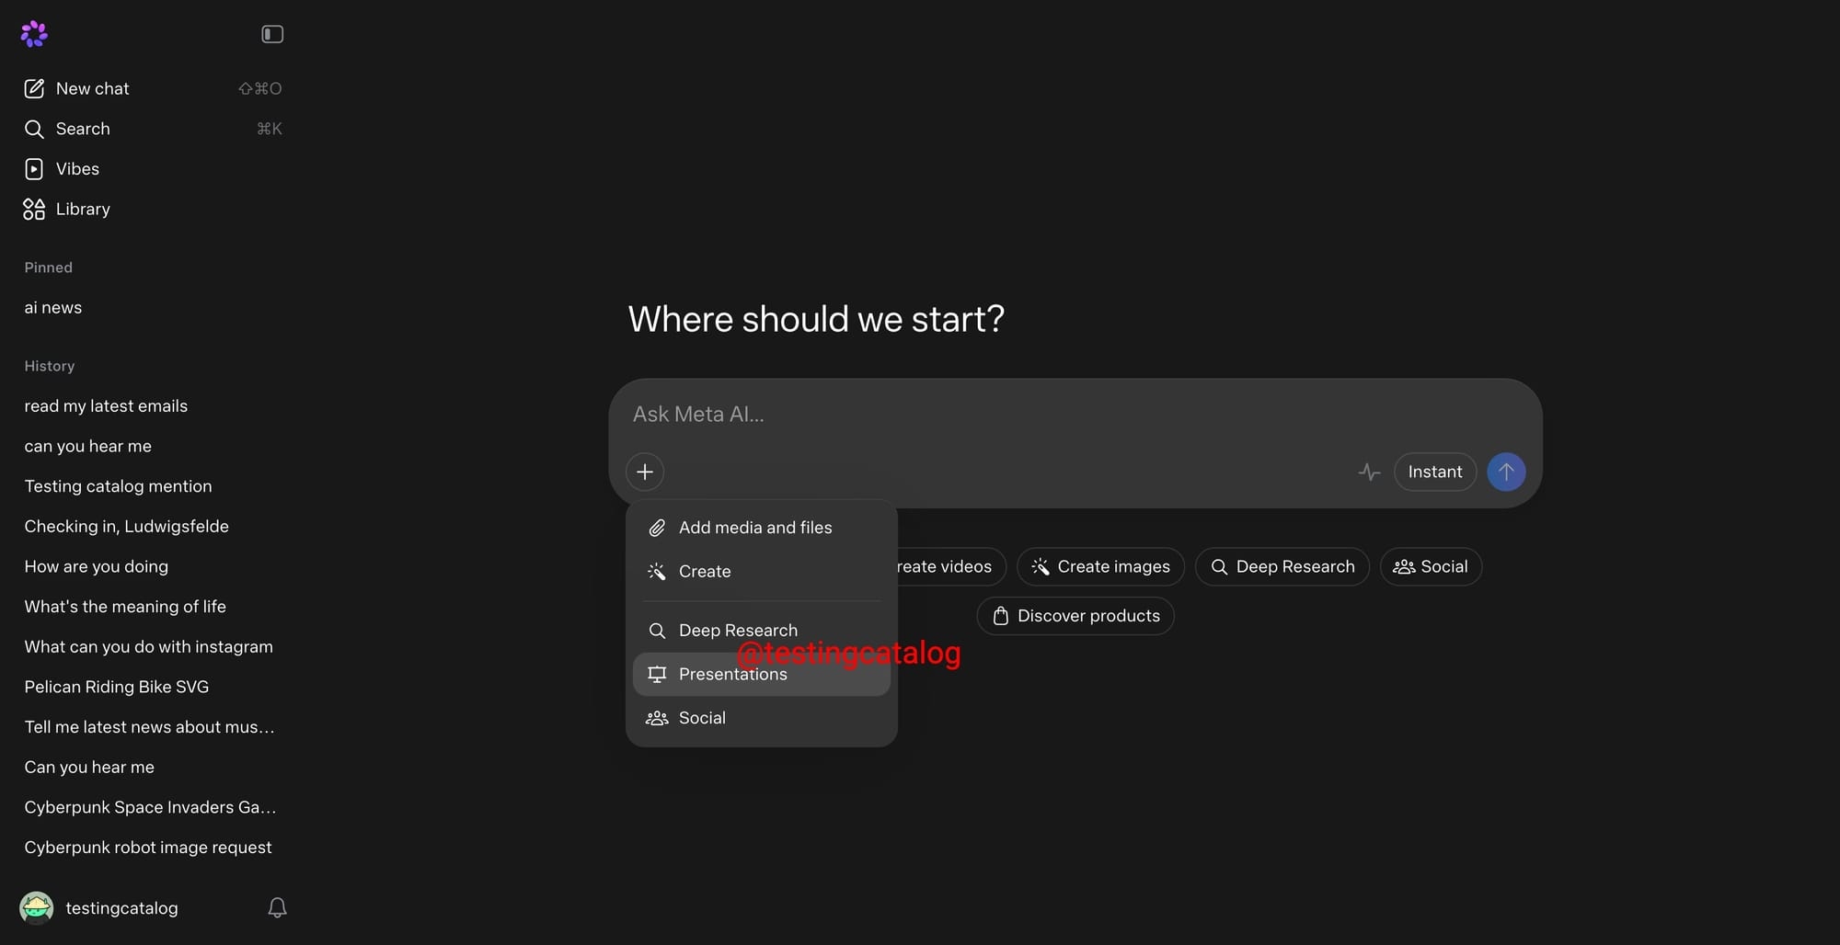The width and height of the screenshot is (1840, 945).
Task: Start voice mode with waveform icon
Action: [x=1369, y=472]
